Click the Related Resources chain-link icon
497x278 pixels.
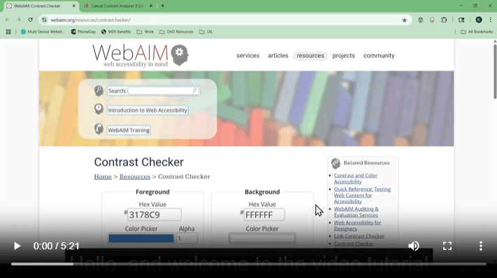click(336, 163)
